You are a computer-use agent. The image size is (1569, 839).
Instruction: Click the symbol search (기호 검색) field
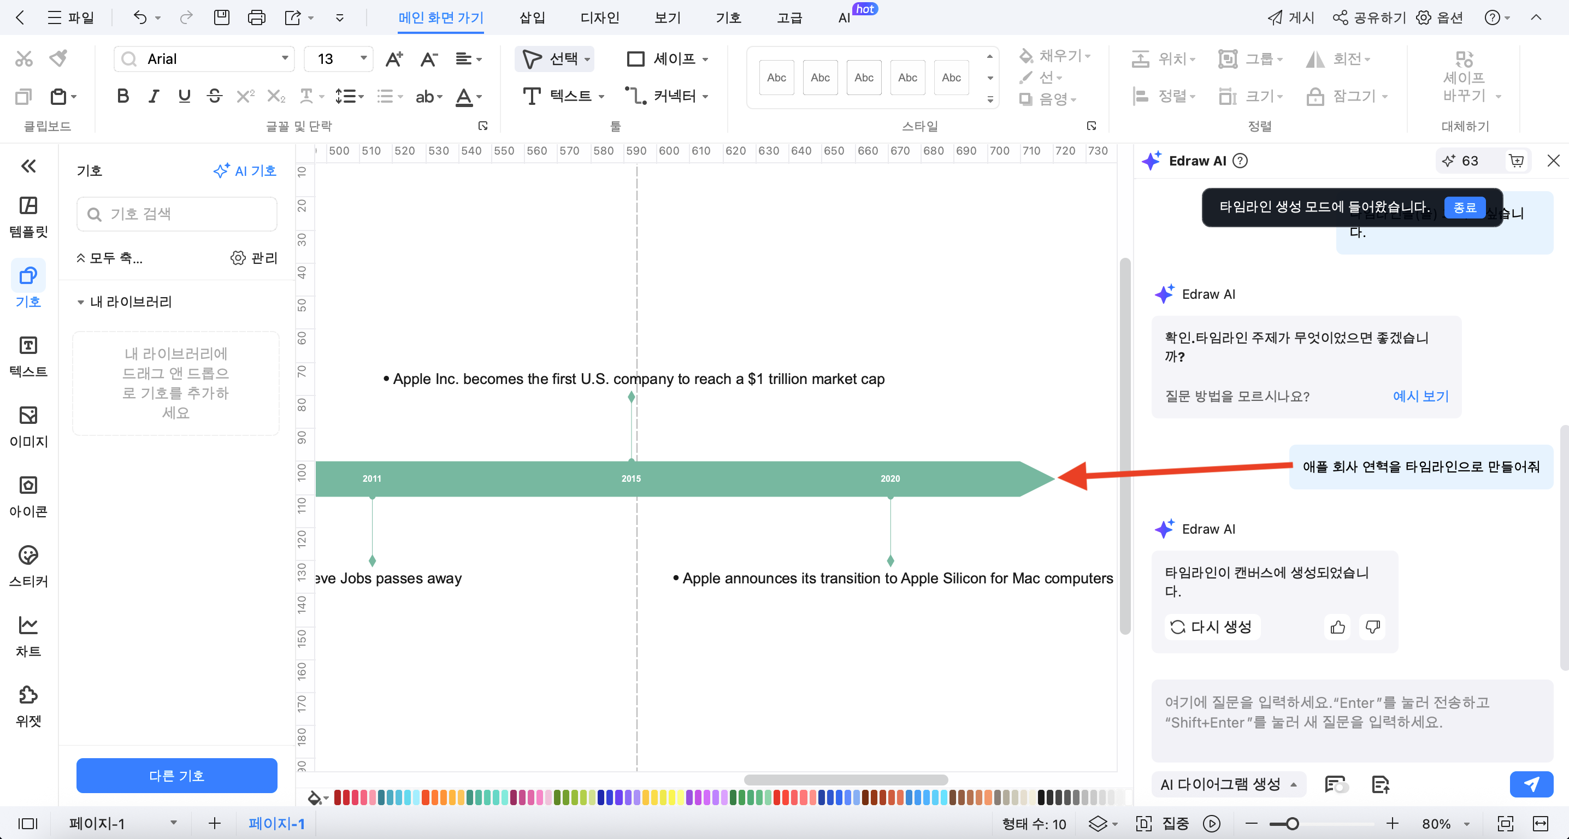pos(176,214)
